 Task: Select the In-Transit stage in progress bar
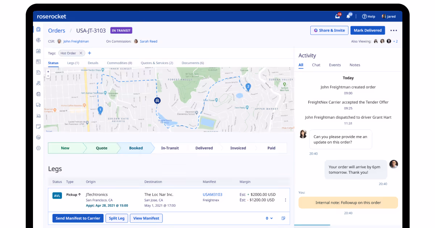[170, 148]
